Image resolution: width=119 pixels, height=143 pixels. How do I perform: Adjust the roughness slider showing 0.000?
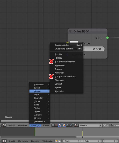[94, 49]
